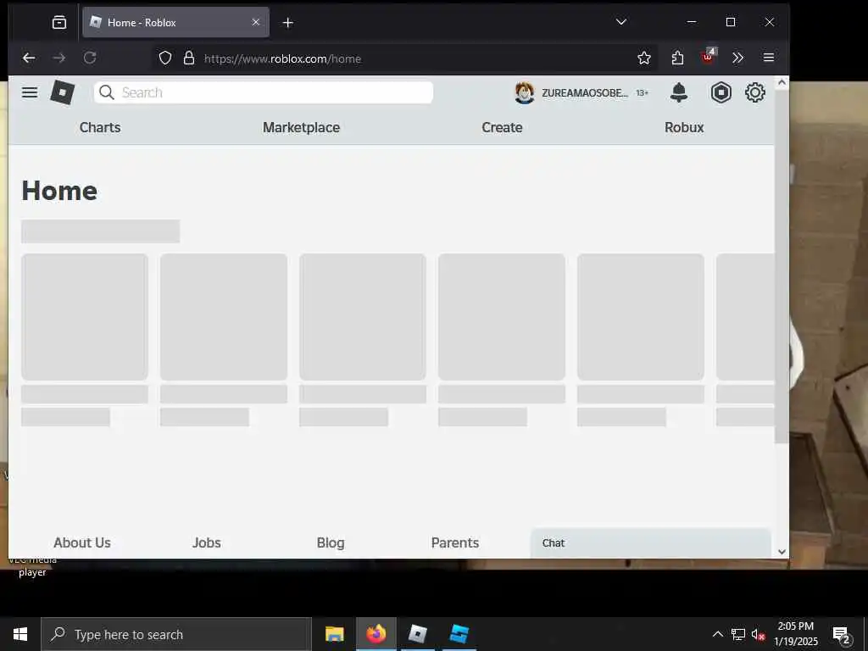Open the Firefox extensions puzzle icon
This screenshot has height=651, width=868.
point(677,58)
